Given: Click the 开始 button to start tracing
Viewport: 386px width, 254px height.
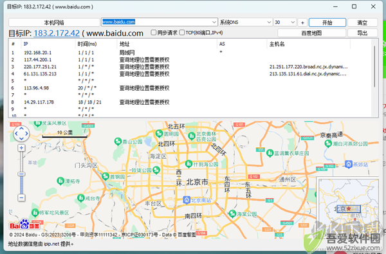Looking at the screenshot, I should (327, 23).
